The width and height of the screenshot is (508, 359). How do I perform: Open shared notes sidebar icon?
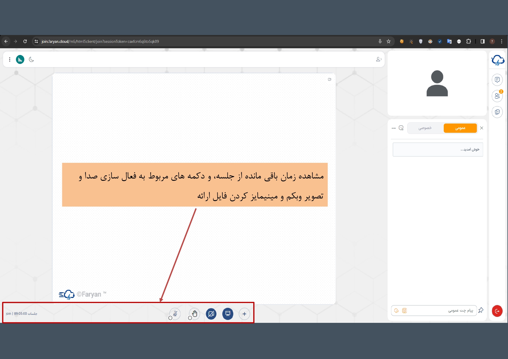[497, 112]
